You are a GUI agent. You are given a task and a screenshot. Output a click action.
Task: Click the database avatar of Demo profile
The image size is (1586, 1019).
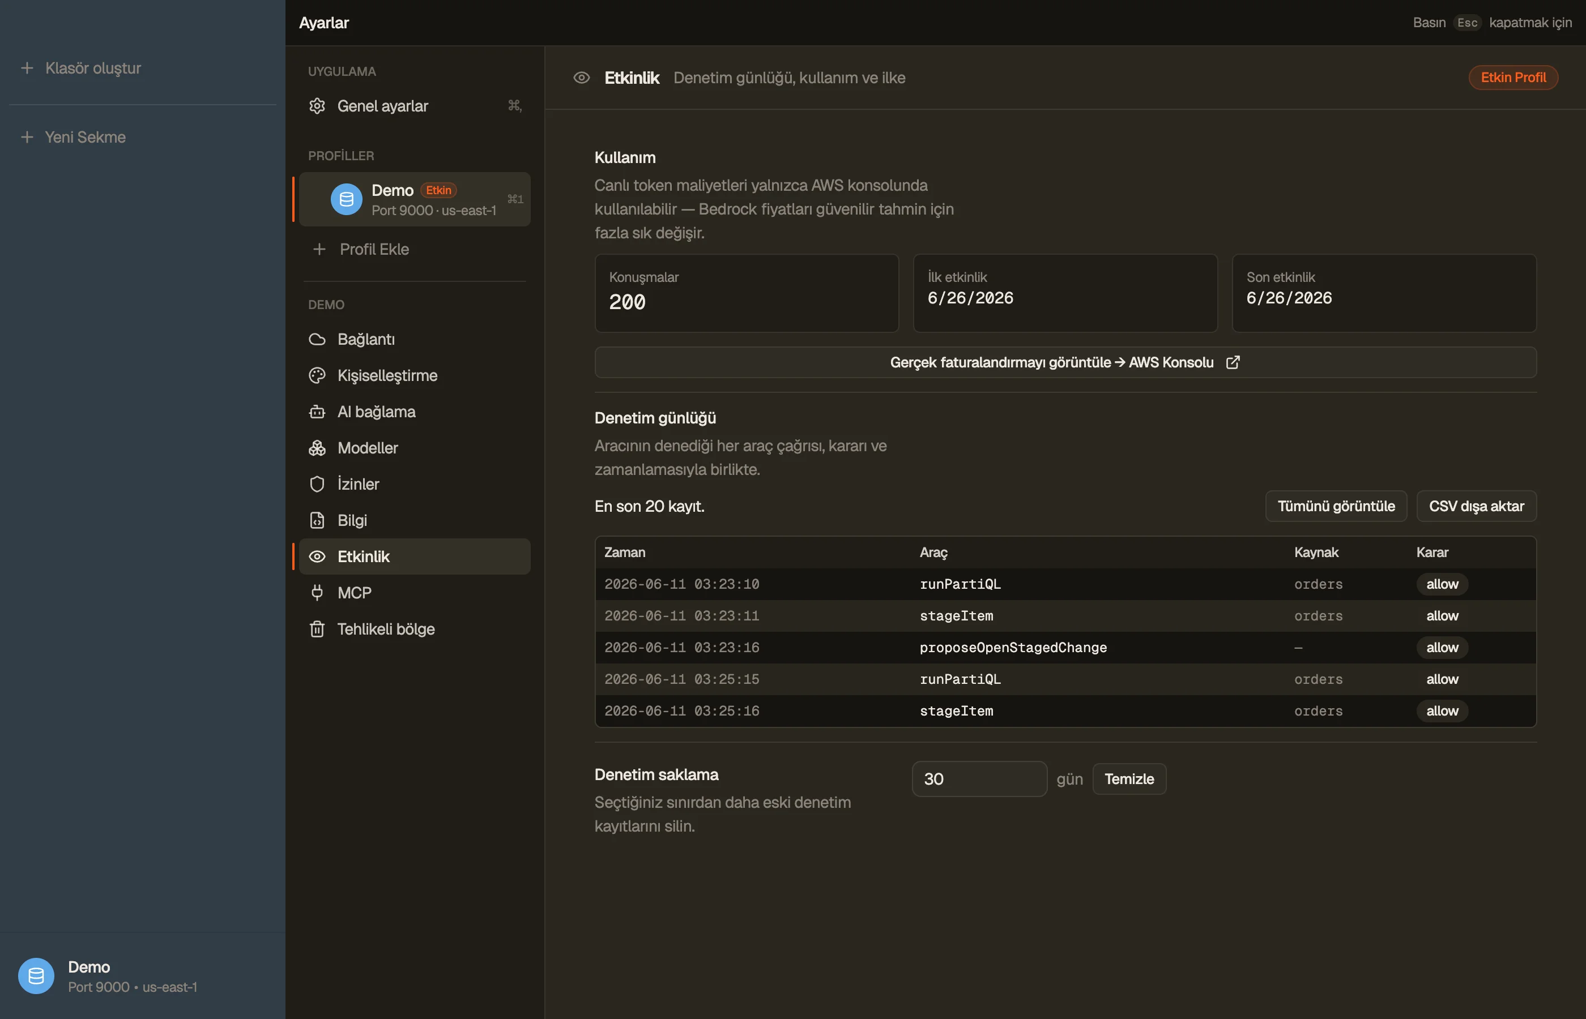pos(346,199)
